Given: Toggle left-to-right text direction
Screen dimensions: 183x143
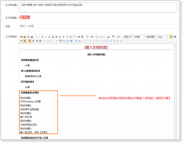Looking at the screenshot, I should (171, 37).
